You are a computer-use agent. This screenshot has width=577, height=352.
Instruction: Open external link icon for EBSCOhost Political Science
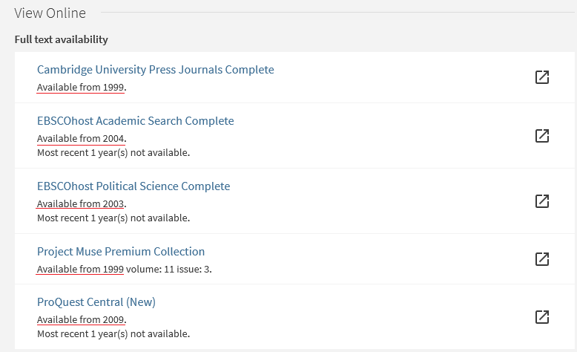tap(542, 201)
